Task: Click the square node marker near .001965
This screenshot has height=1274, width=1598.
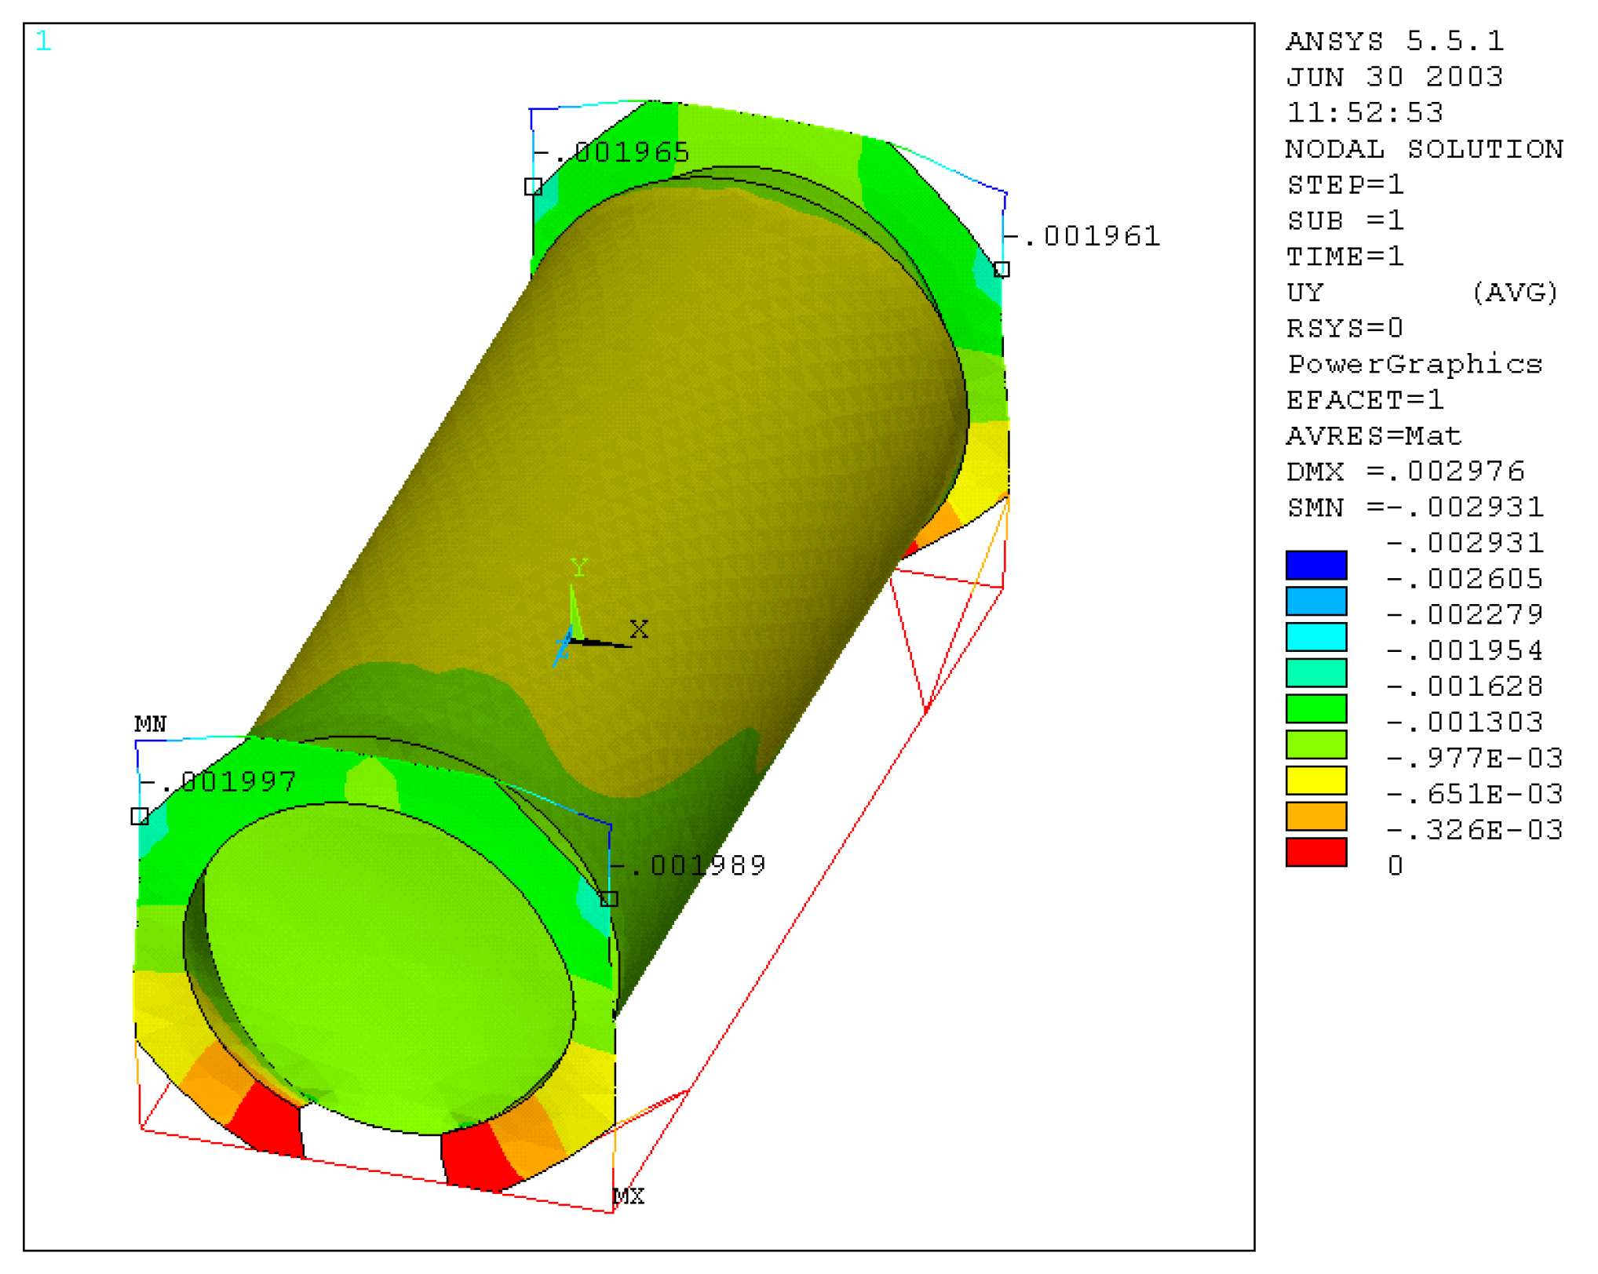Action: pyautogui.click(x=533, y=187)
